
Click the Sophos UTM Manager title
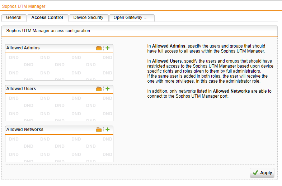(x=24, y=6)
